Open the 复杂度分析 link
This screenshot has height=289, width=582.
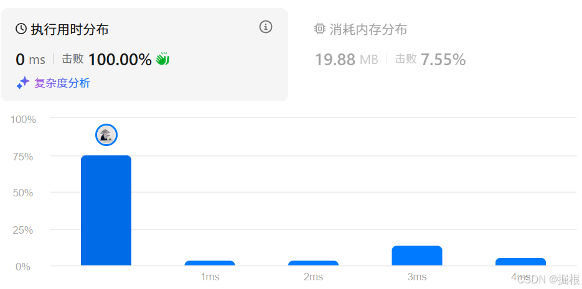pos(62,83)
